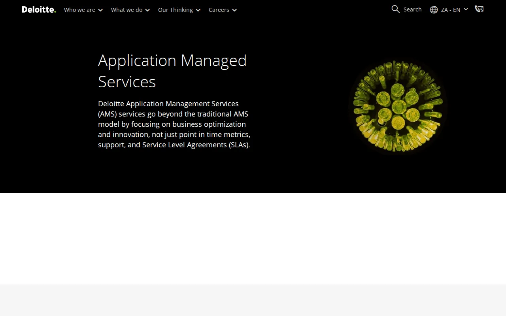Open the contact us phone-mail icon

pos(479,9)
